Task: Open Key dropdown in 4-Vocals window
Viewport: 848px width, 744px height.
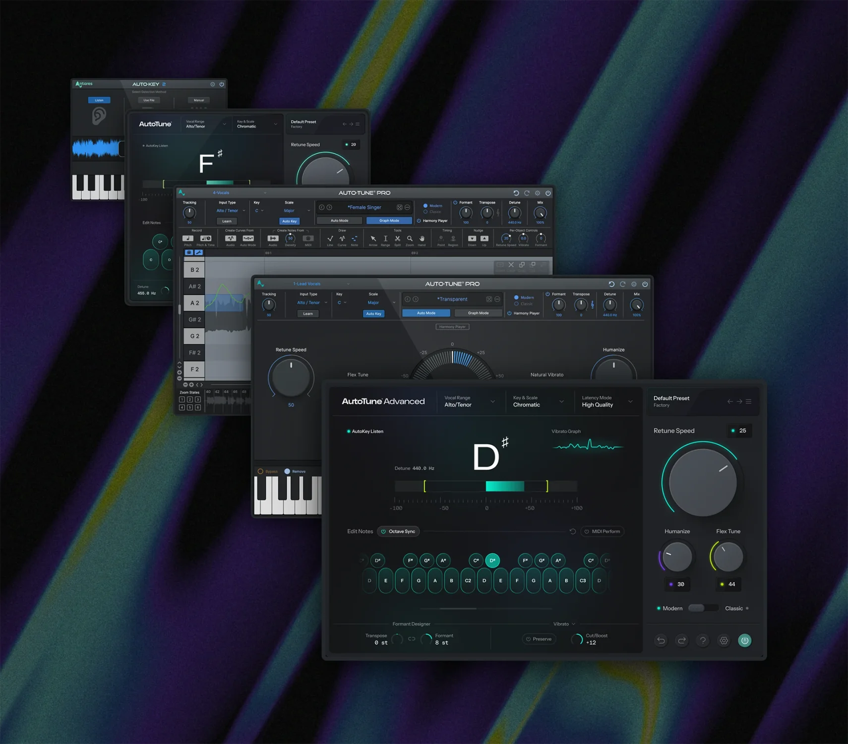Action: (x=259, y=211)
